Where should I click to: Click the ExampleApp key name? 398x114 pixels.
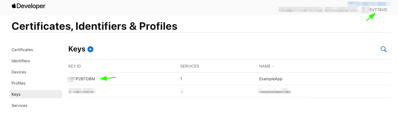pos(271,79)
